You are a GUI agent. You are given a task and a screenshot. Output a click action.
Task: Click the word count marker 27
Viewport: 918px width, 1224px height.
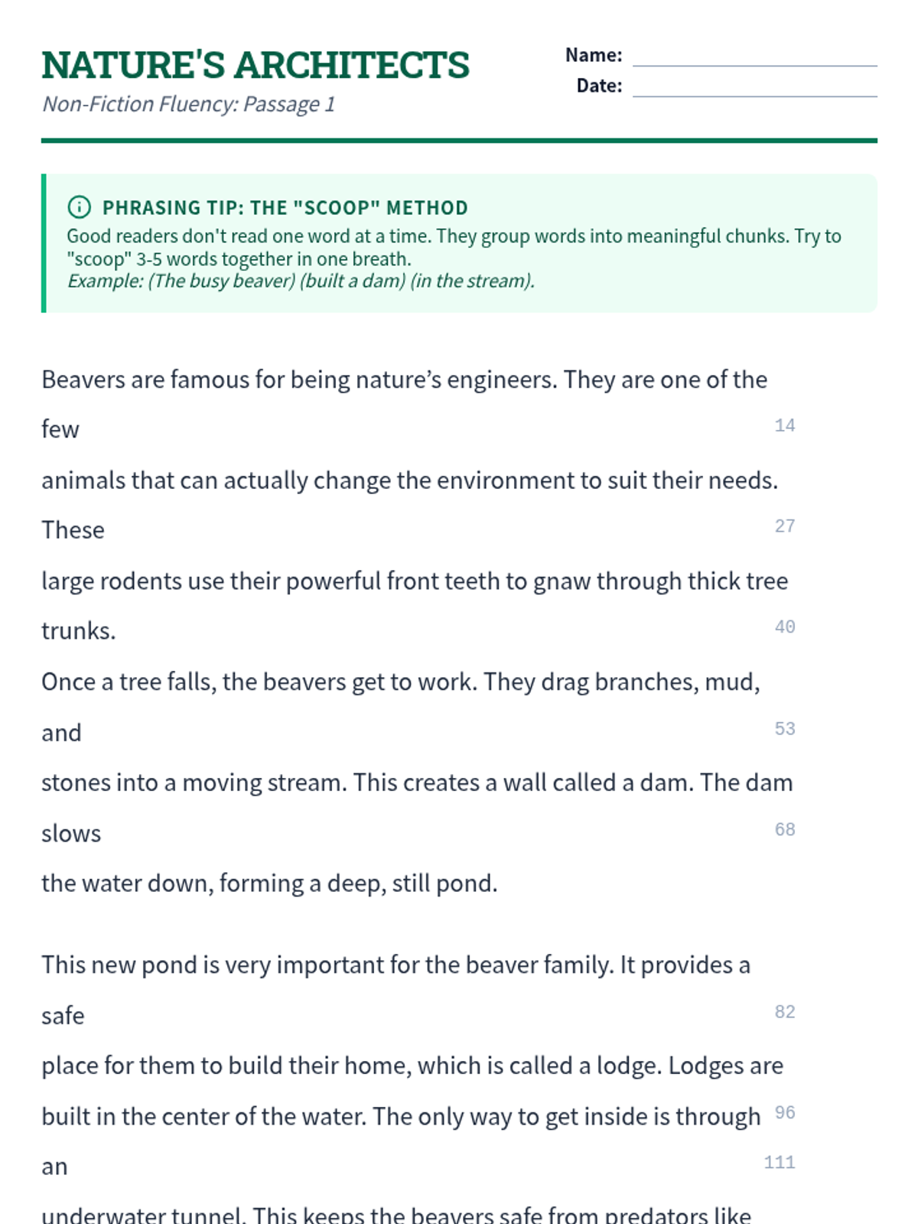click(784, 526)
